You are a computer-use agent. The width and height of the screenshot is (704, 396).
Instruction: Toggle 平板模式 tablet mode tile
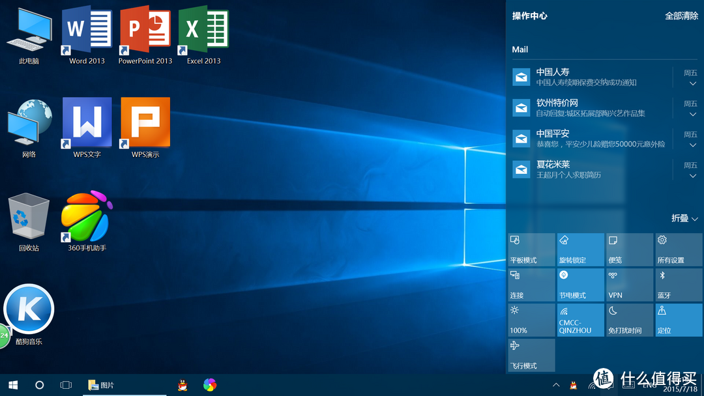click(531, 249)
